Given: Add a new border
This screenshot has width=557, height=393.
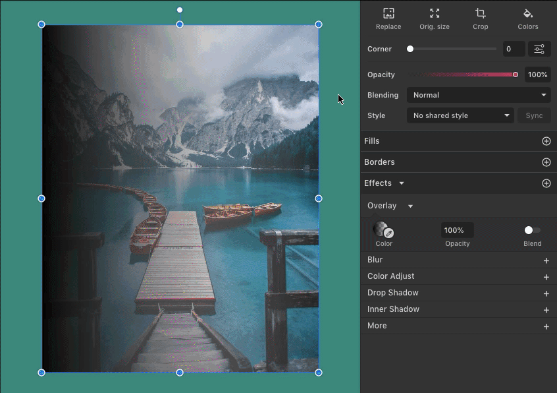Looking at the screenshot, I should (546, 162).
